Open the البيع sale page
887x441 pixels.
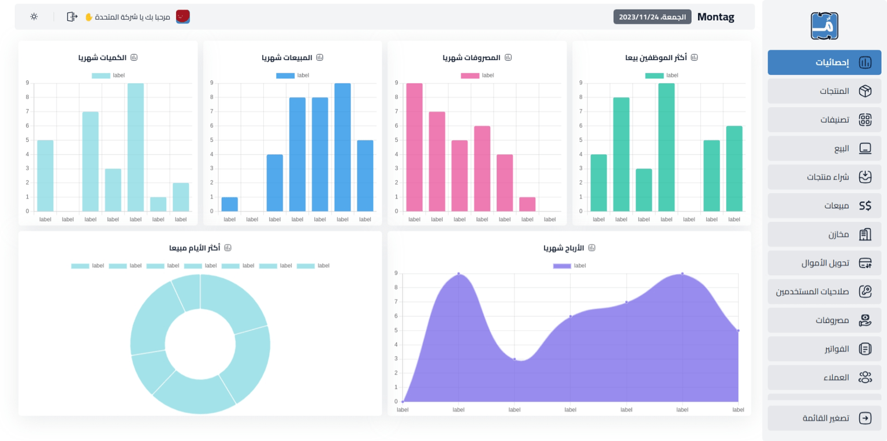pos(824,148)
